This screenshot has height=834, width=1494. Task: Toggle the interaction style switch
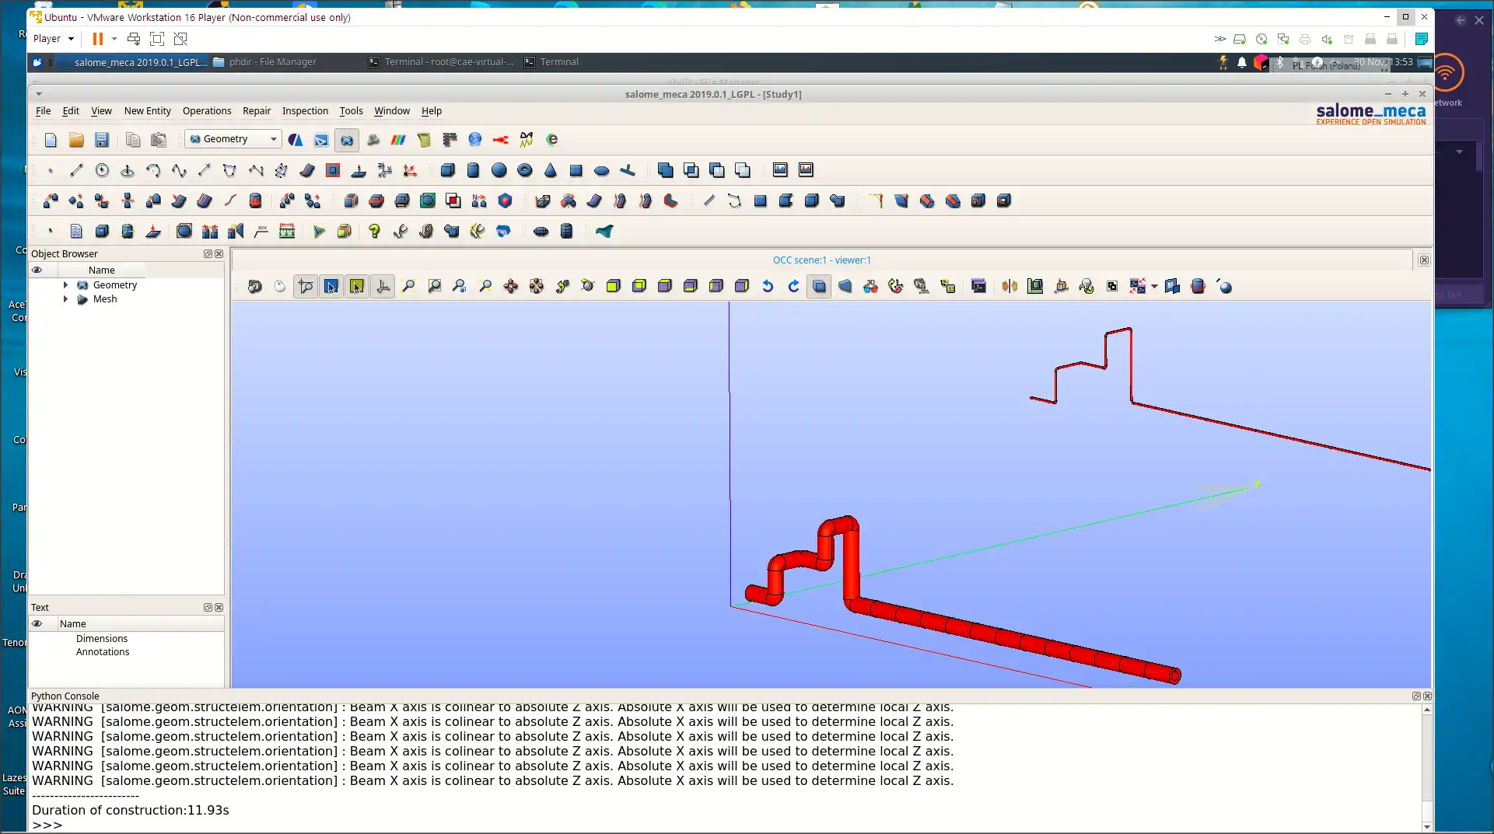pos(281,287)
